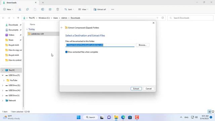This screenshot has height=121, width=215.
Task: Expand the address bar history dropdown
Action: (x=158, y=18)
